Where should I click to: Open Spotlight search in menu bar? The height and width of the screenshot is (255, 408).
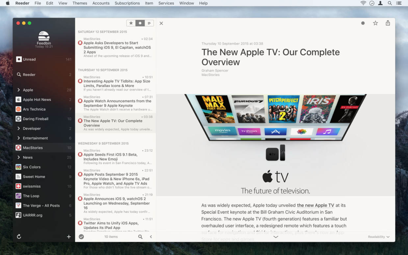pos(390,3)
